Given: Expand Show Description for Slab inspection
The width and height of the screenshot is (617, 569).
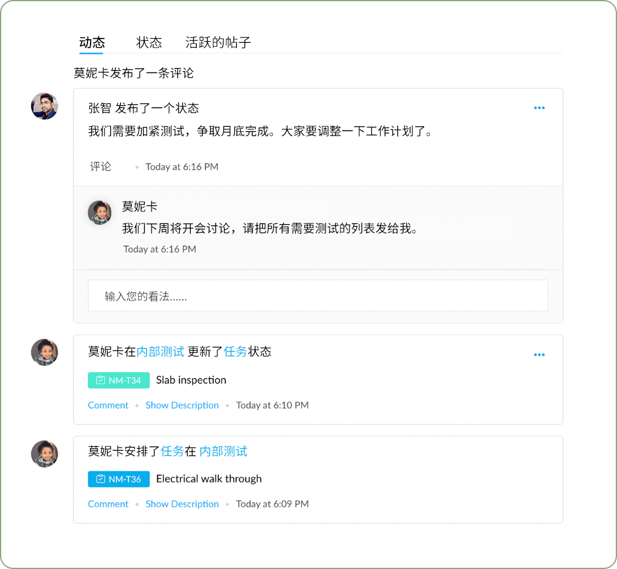Looking at the screenshot, I should pos(182,405).
